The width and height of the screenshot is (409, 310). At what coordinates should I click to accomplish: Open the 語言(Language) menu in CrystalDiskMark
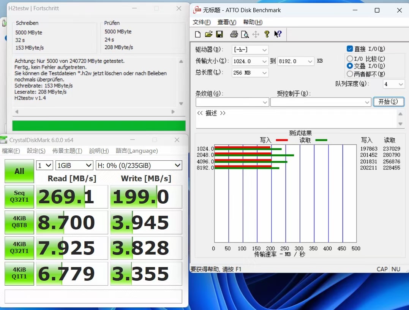click(x=137, y=151)
